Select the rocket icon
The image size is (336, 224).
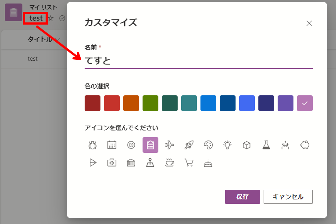point(189,145)
